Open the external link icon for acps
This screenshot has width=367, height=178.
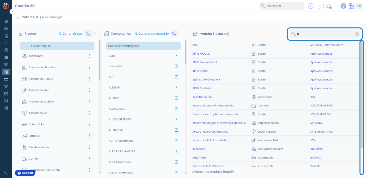176,56
